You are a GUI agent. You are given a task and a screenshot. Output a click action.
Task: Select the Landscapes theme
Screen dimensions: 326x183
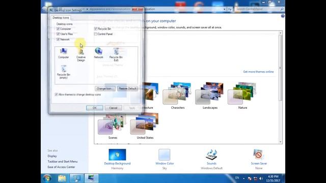pyautogui.click(x=210, y=96)
